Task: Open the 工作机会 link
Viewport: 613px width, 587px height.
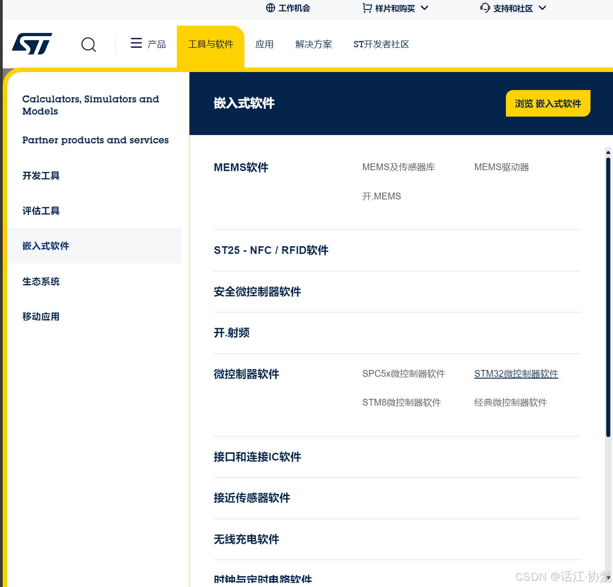Action: (x=294, y=8)
